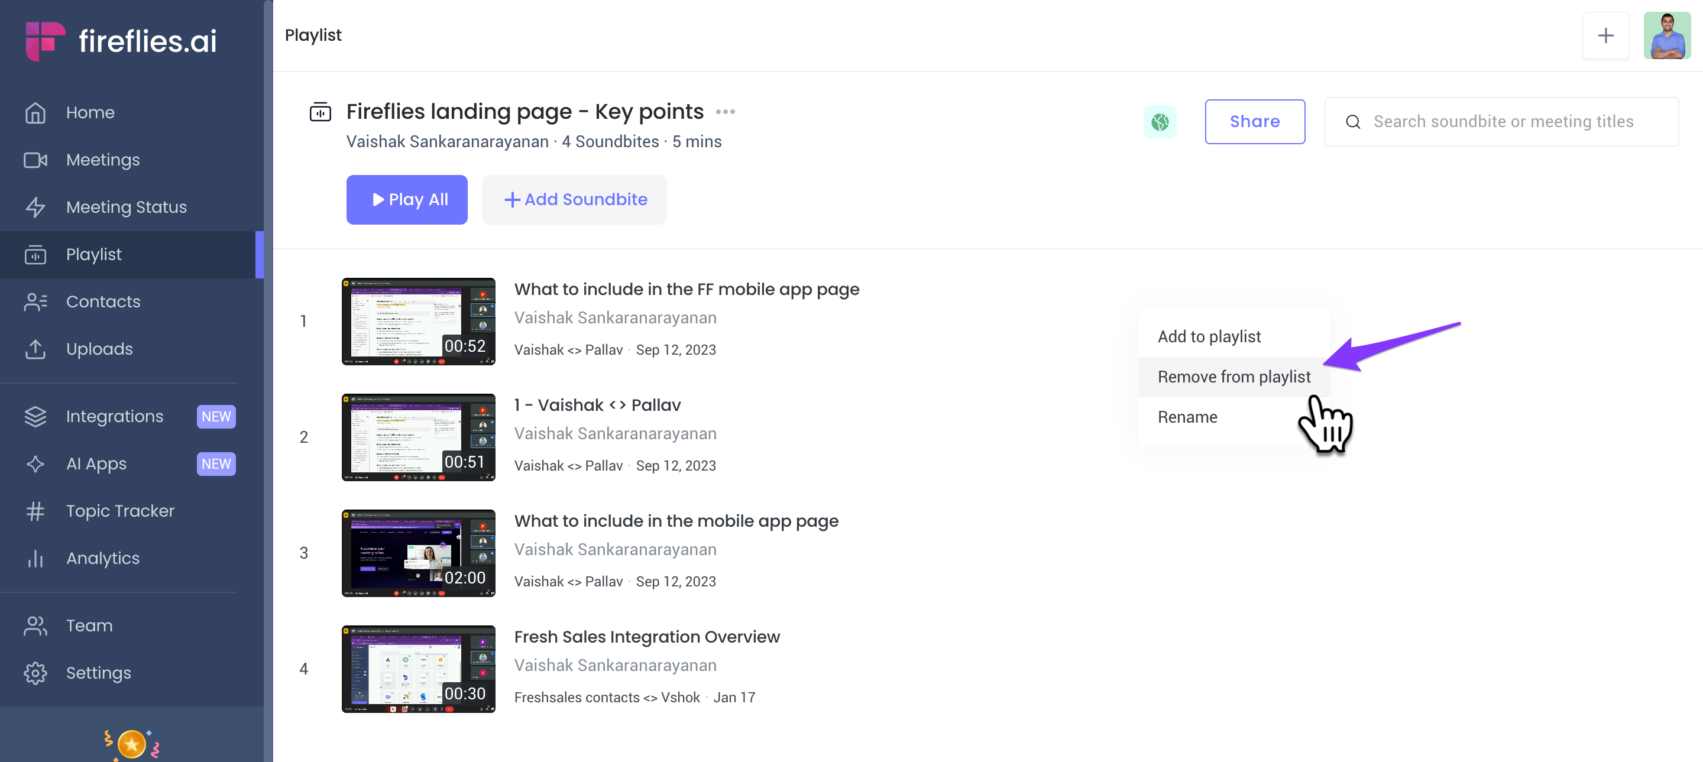Screen dimensions: 1703x762
Task: Open the three-dot menu next to playlist title
Action: tap(725, 112)
